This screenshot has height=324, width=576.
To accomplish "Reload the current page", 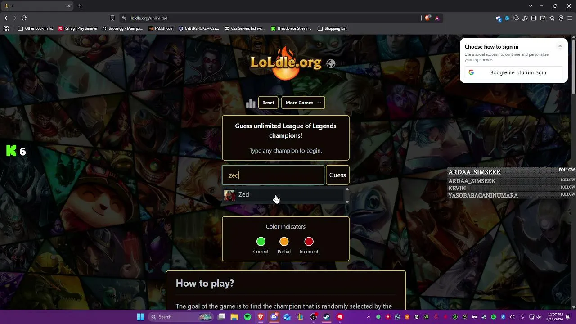I will point(24,18).
